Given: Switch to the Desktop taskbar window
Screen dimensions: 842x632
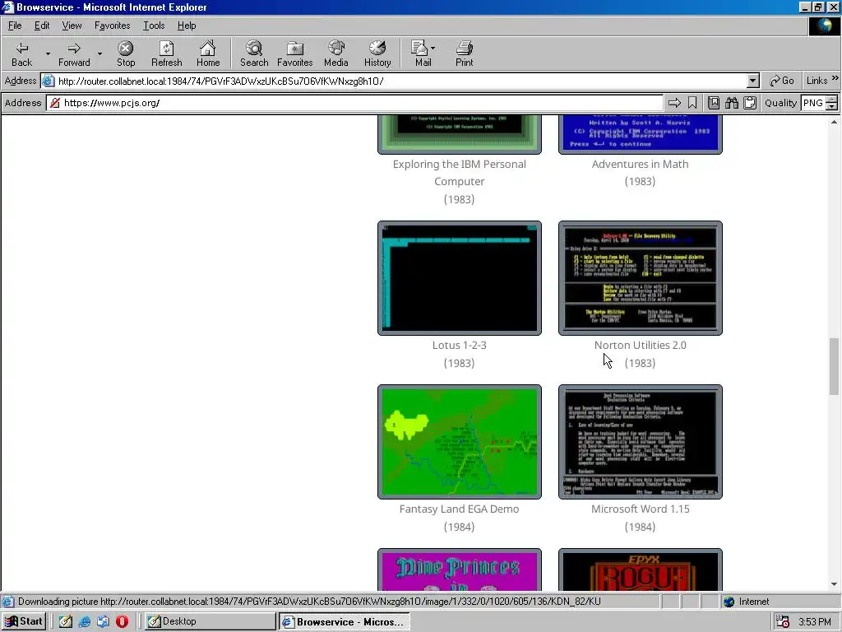Looking at the screenshot, I should pyautogui.click(x=210, y=622).
